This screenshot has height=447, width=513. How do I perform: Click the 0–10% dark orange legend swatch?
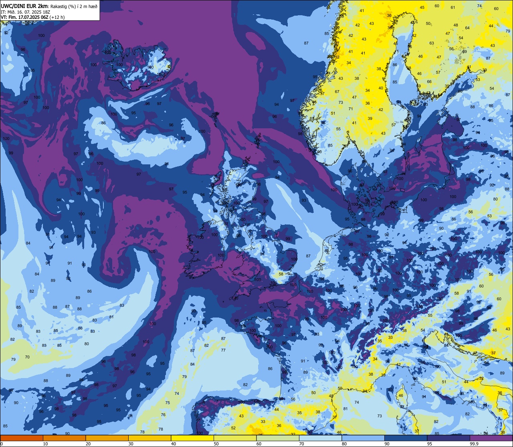22,438
